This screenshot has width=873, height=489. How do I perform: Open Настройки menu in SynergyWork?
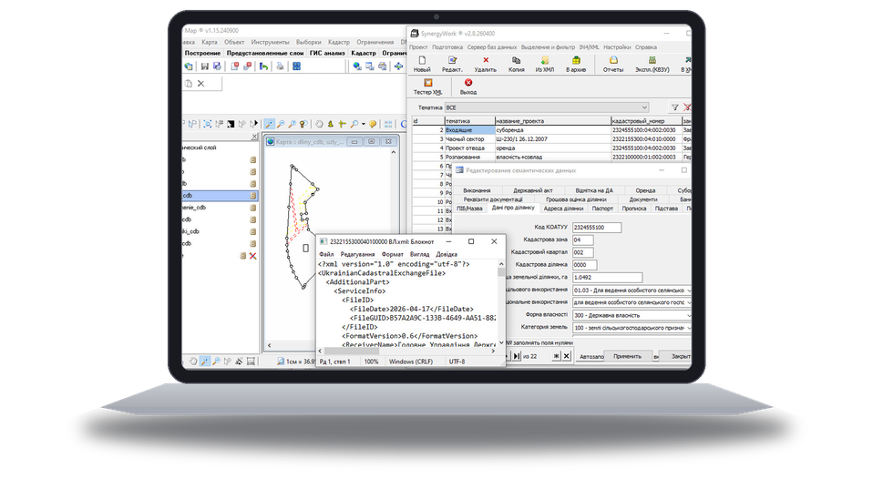point(617,47)
